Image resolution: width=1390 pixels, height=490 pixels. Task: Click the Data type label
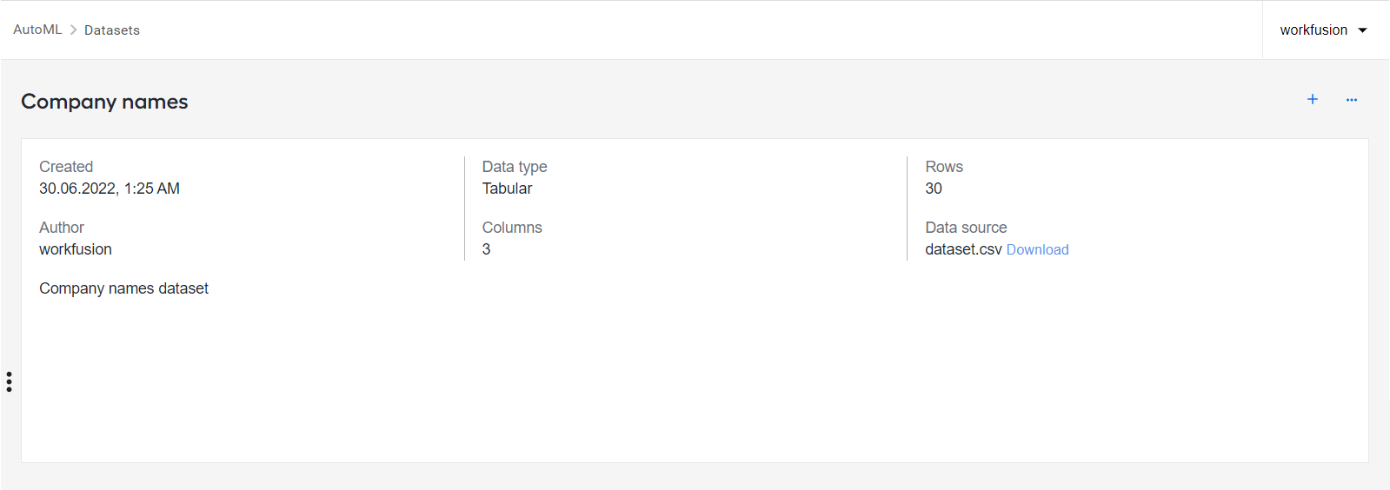coord(515,167)
